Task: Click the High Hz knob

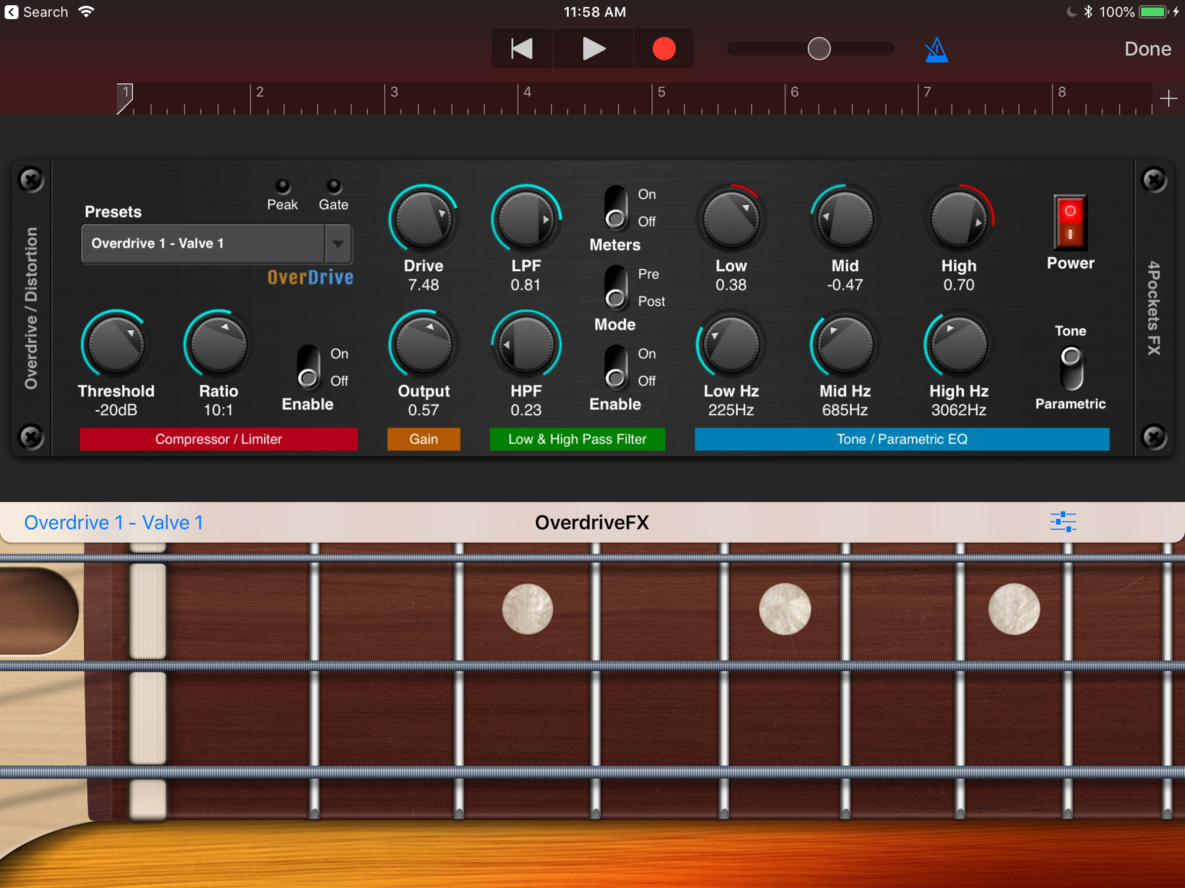Action: coord(959,345)
